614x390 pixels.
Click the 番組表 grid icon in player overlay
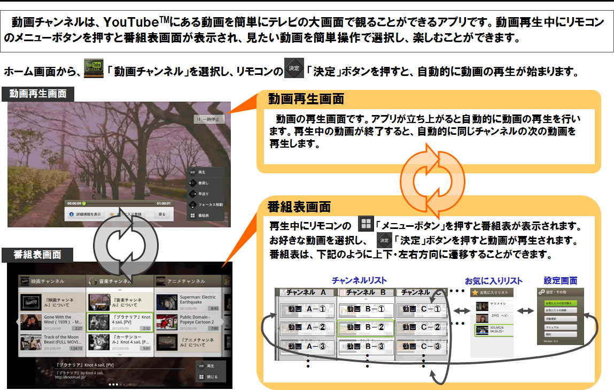pos(193,216)
